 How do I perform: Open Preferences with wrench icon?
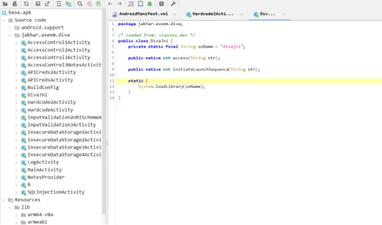point(173,3)
